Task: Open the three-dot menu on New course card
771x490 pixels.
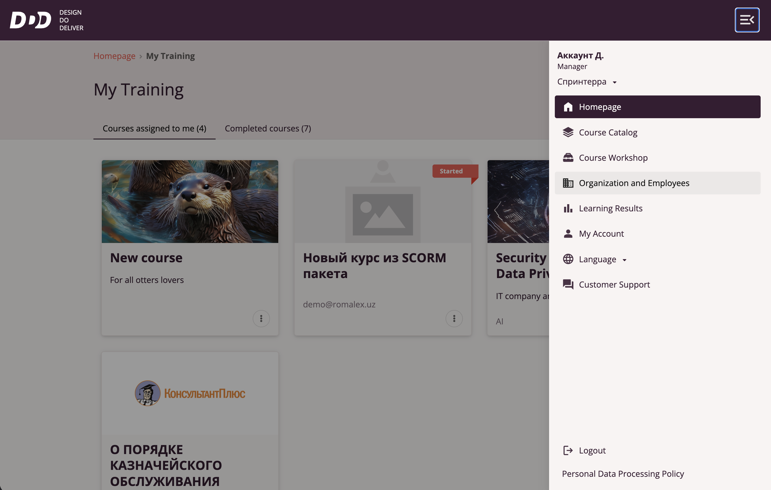Action: pos(261,318)
